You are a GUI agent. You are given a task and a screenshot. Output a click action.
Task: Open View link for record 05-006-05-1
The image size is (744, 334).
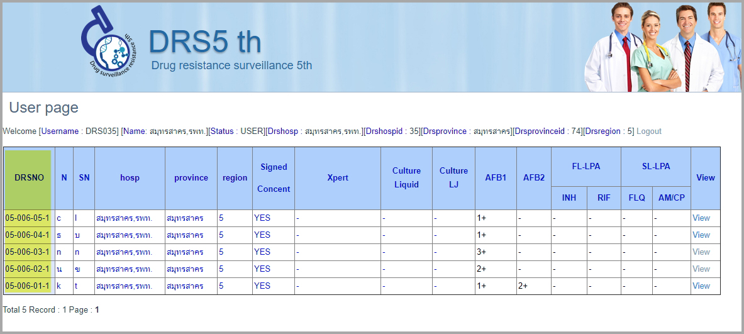pos(701,218)
